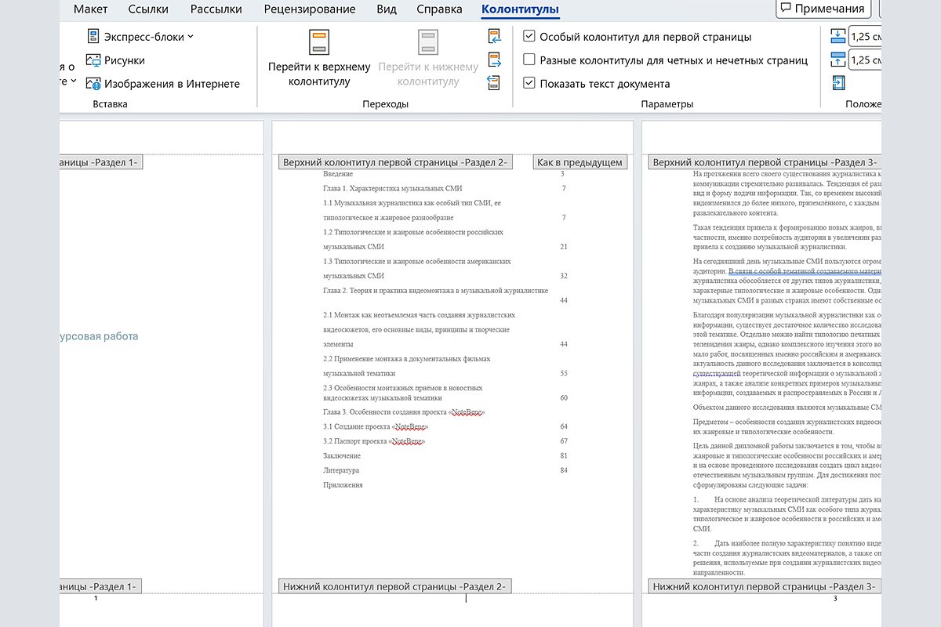Click the Insert alignment tab icon
Screen dimensions: 941x627
tap(838, 83)
